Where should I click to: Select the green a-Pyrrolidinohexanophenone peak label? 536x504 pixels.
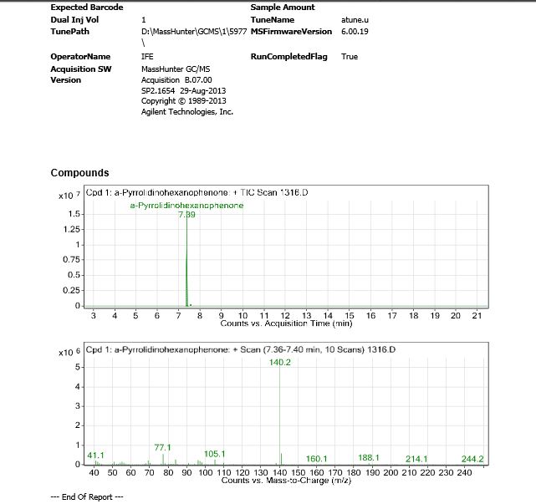[186, 206]
